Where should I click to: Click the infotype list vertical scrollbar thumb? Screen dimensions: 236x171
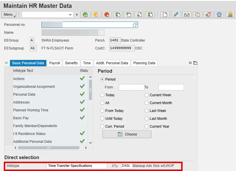pyautogui.click(x=90, y=90)
